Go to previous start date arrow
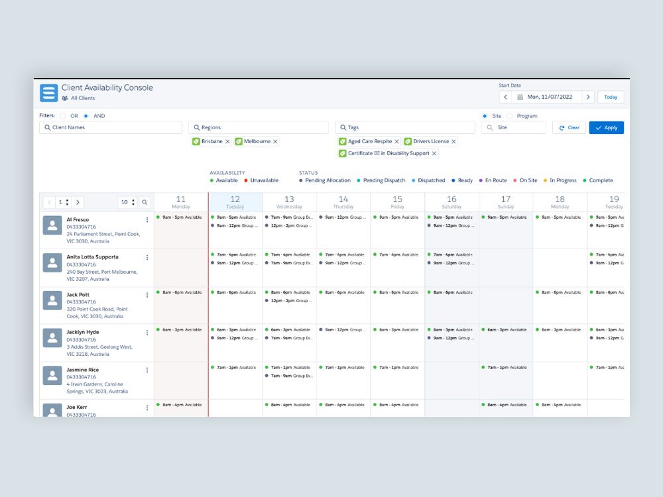663x497 pixels. [505, 97]
